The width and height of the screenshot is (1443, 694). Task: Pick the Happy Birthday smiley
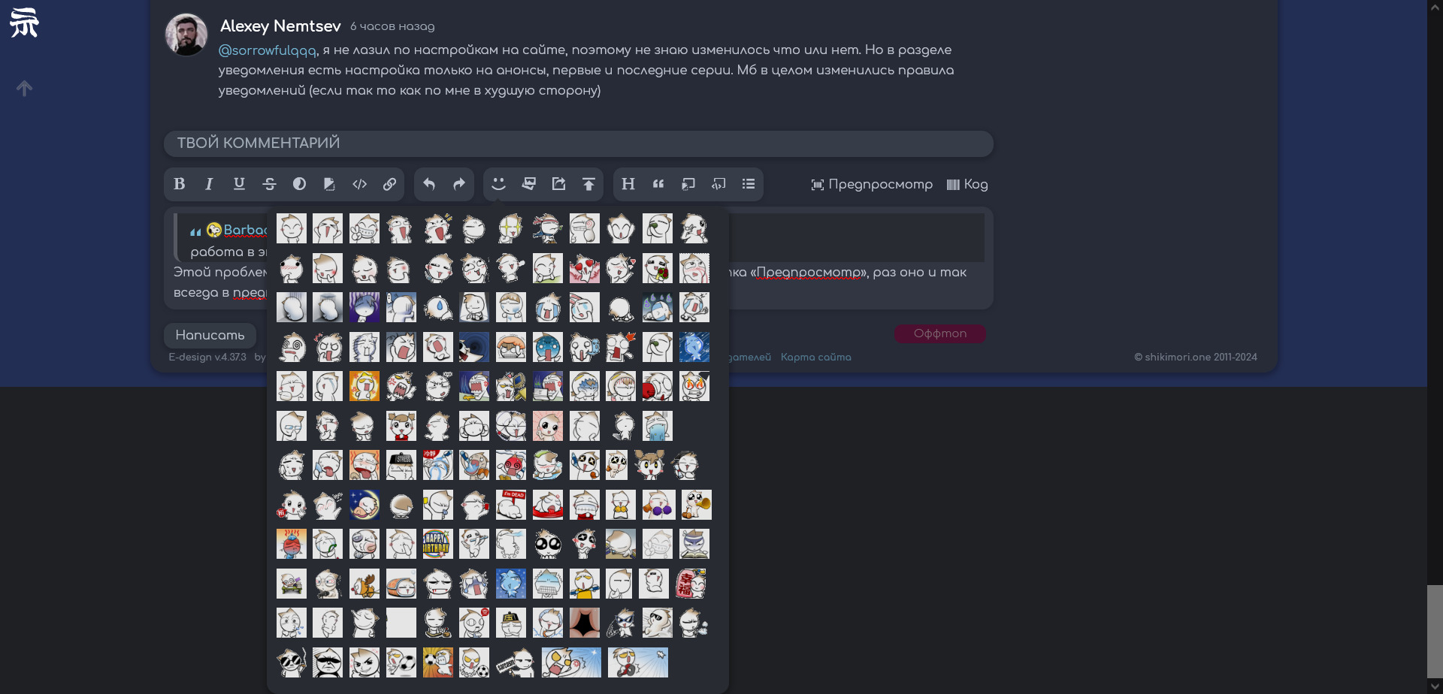[437, 544]
